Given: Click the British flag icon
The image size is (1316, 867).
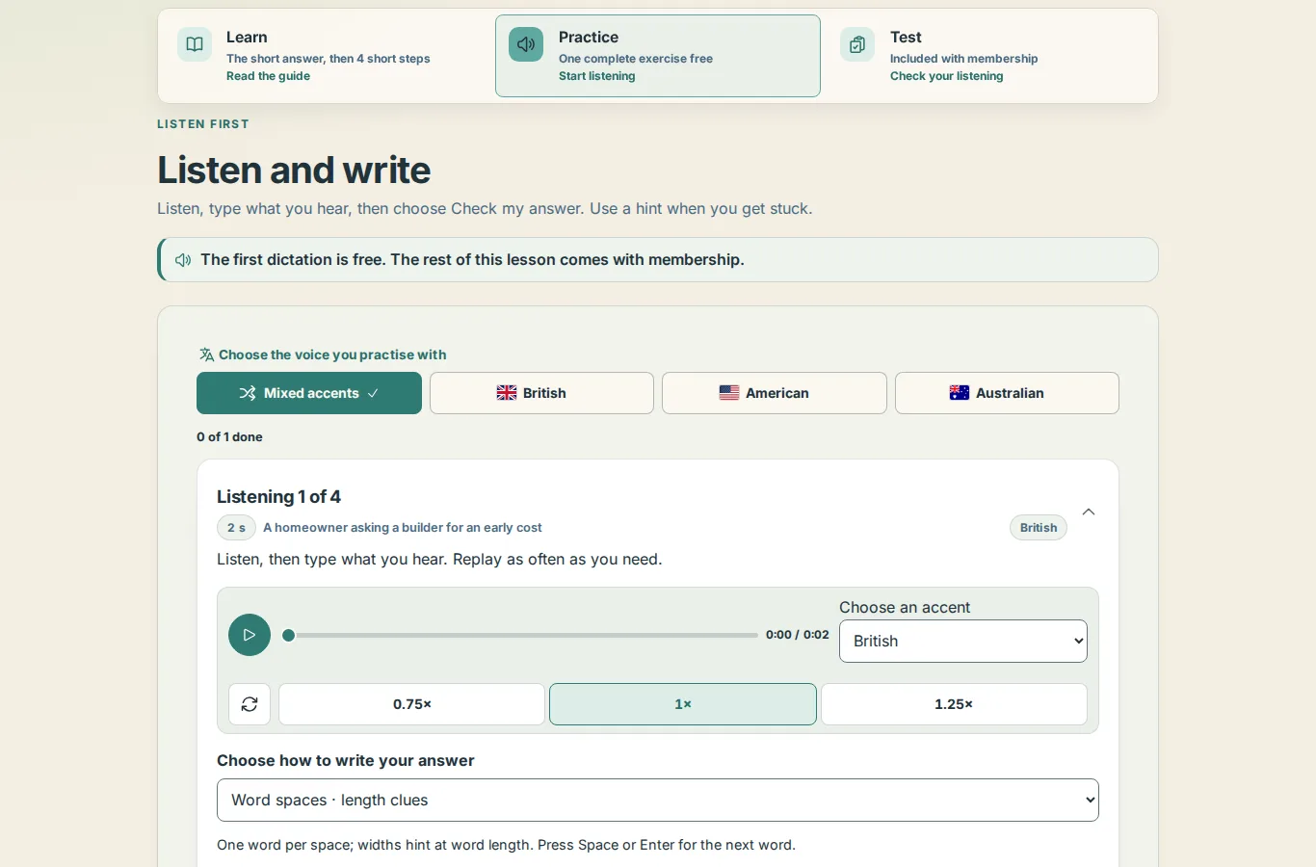Looking at the screenshot, I should (x=507, y=393).
